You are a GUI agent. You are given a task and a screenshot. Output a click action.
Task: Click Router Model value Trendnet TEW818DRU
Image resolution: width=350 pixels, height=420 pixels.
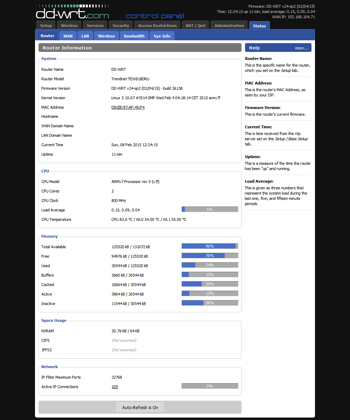(x=130, y=79)
